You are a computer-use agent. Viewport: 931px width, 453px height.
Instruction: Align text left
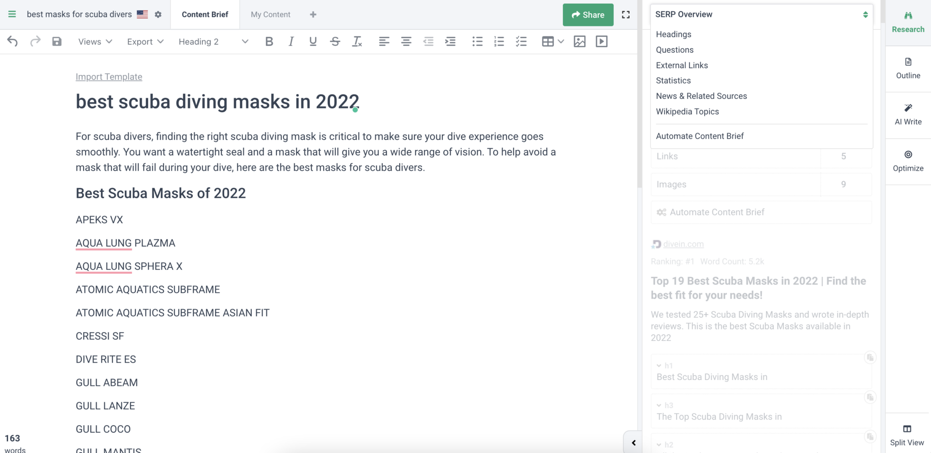click(x=384, y=41)
